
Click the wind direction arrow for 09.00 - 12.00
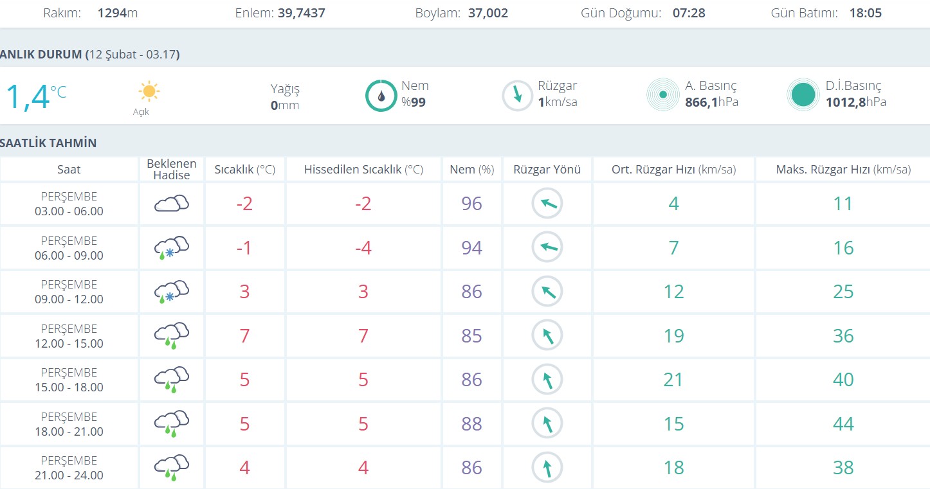click(547, 292)
